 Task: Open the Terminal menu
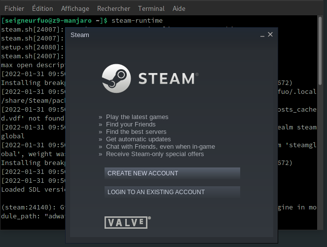click(151, 8)
